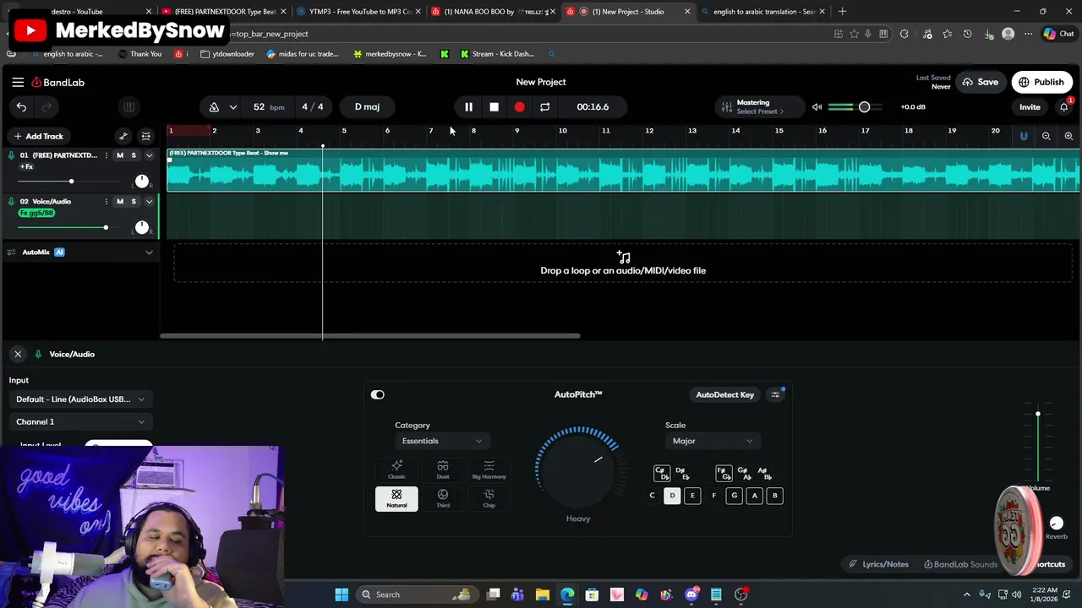Image resolution: width=1082 pixels, height=608 pixels.
Task: Select the Duet AutoPitch preset
Action: pyautogui.click(x=443, y=470)
